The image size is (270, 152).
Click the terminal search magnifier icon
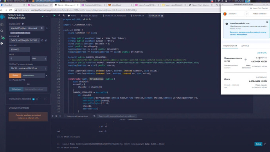pyautogui.click(x=94, y=116)
